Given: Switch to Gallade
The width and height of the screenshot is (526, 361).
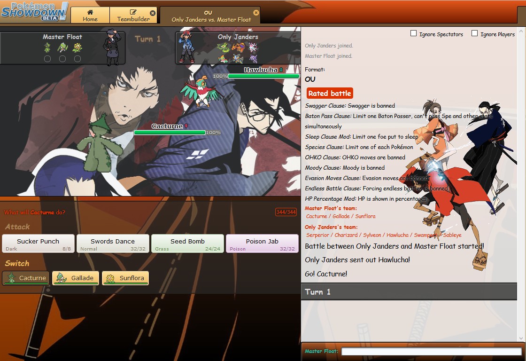Looking at the screenshot, I should (x=76, y=278).
